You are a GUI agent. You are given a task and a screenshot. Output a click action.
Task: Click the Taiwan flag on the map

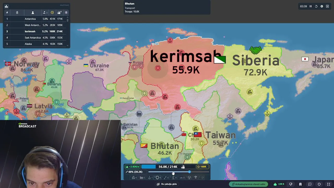point(198,135)
